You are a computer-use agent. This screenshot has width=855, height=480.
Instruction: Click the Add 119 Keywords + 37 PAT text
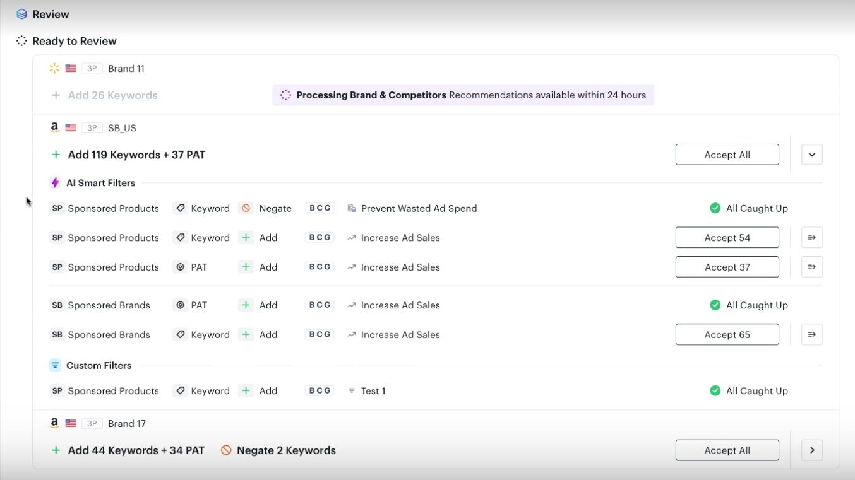tap(136, 155)
